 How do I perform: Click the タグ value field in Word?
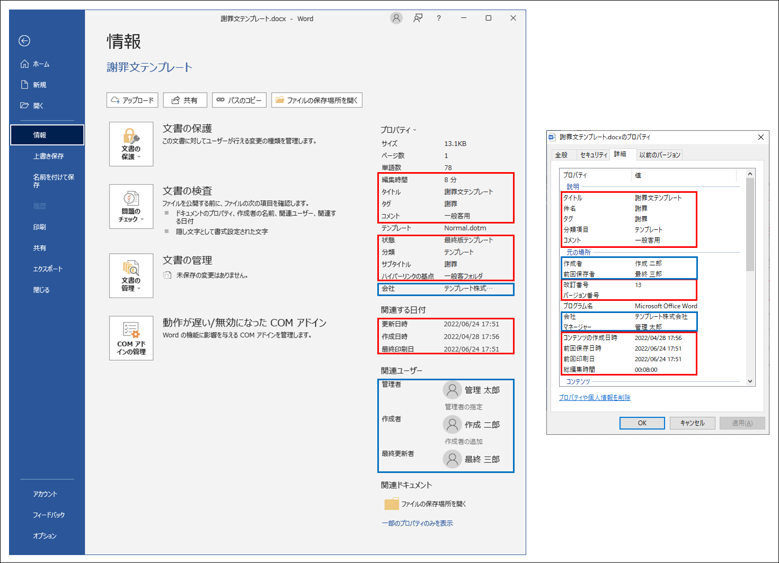(x=450, y=204)
